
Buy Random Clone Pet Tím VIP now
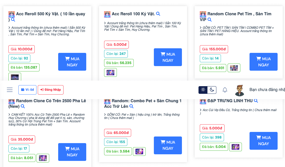pos(263,62)
